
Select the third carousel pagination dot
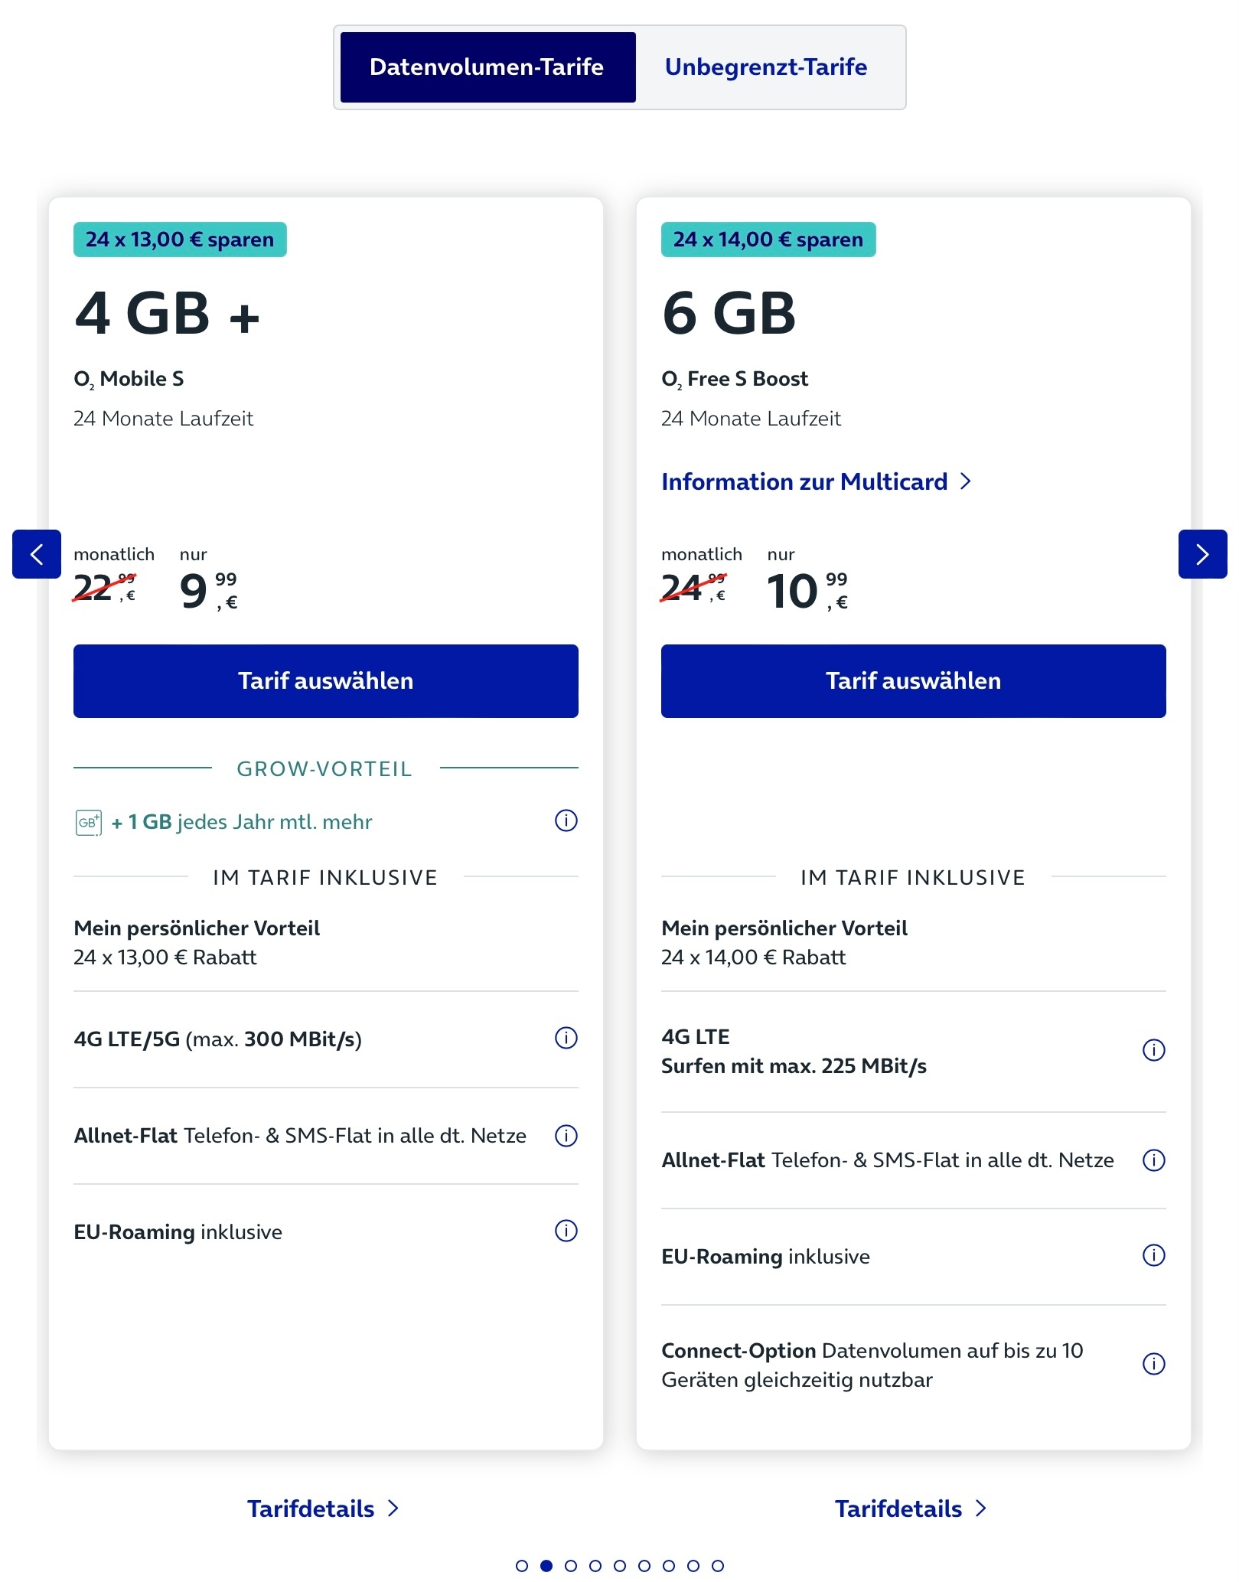[x=571, y=1566]
